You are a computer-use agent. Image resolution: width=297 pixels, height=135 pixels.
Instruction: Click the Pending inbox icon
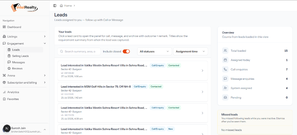click(x=225, y=98)
